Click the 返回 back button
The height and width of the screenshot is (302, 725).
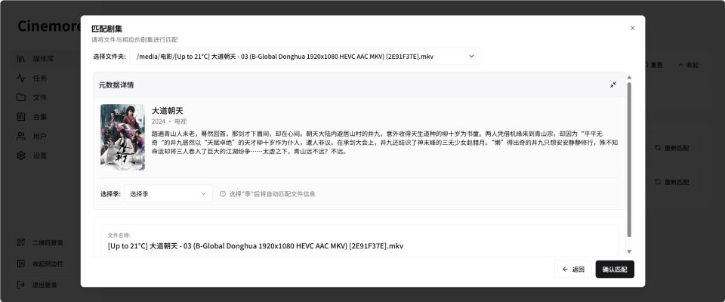click(573, 270)
